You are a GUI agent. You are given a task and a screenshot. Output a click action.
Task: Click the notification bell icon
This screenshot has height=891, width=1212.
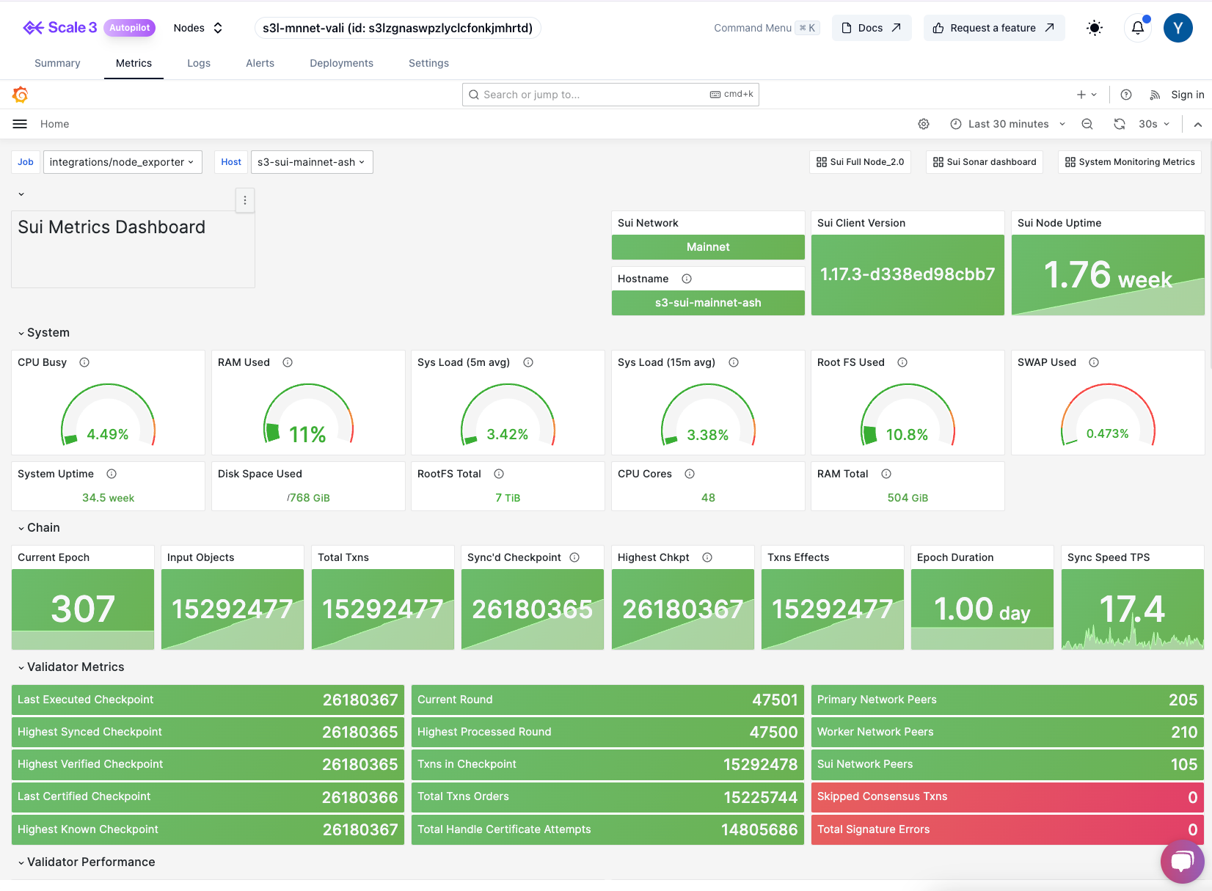(x=1137, y=27)
